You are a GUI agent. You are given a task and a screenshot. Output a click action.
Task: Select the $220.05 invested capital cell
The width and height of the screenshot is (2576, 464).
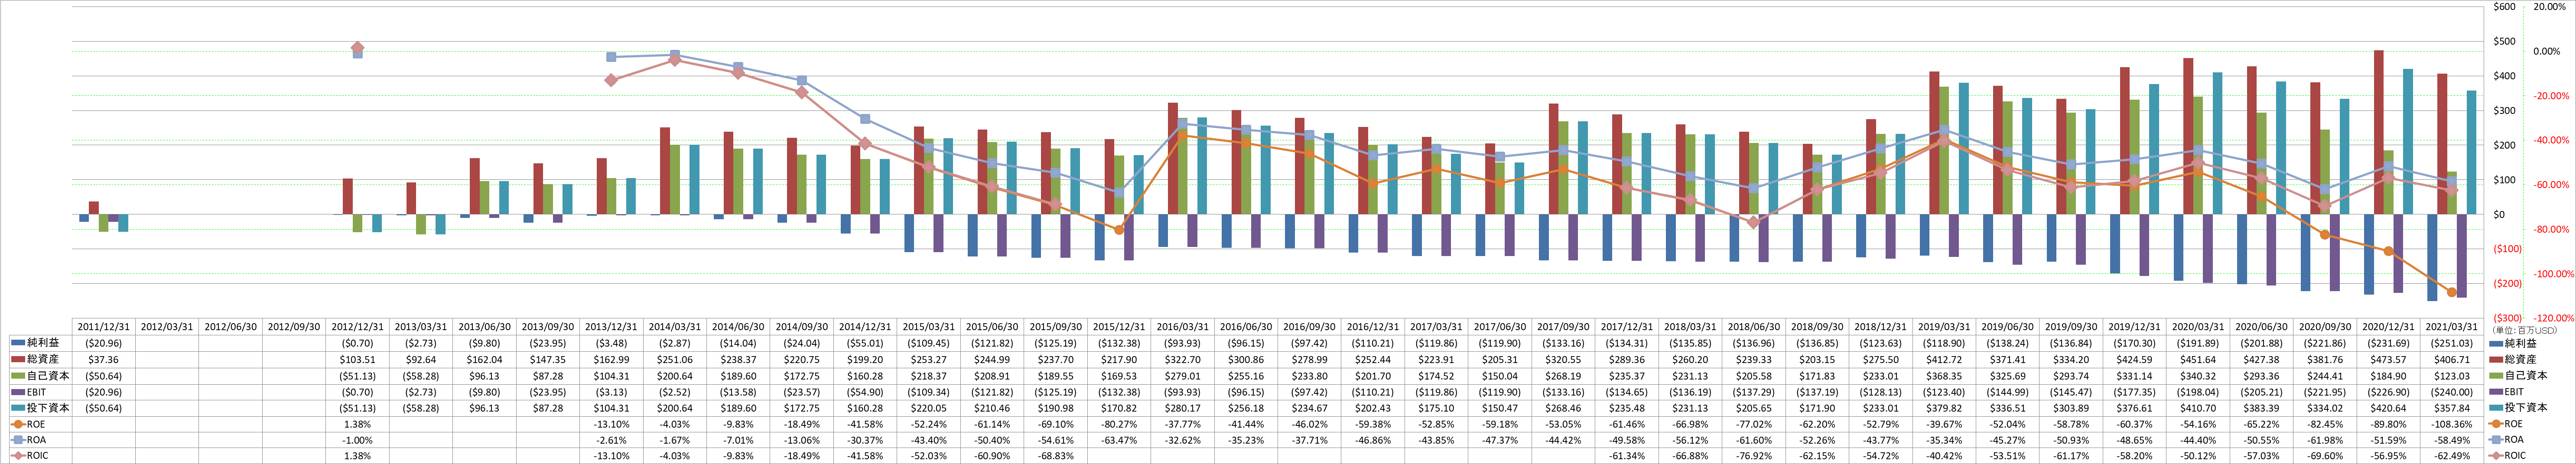929,408
